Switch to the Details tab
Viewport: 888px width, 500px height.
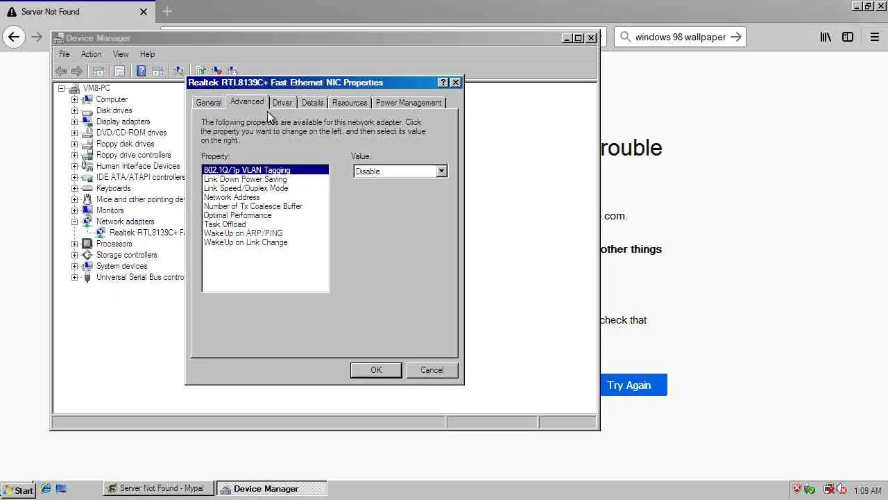coord(312,103)
